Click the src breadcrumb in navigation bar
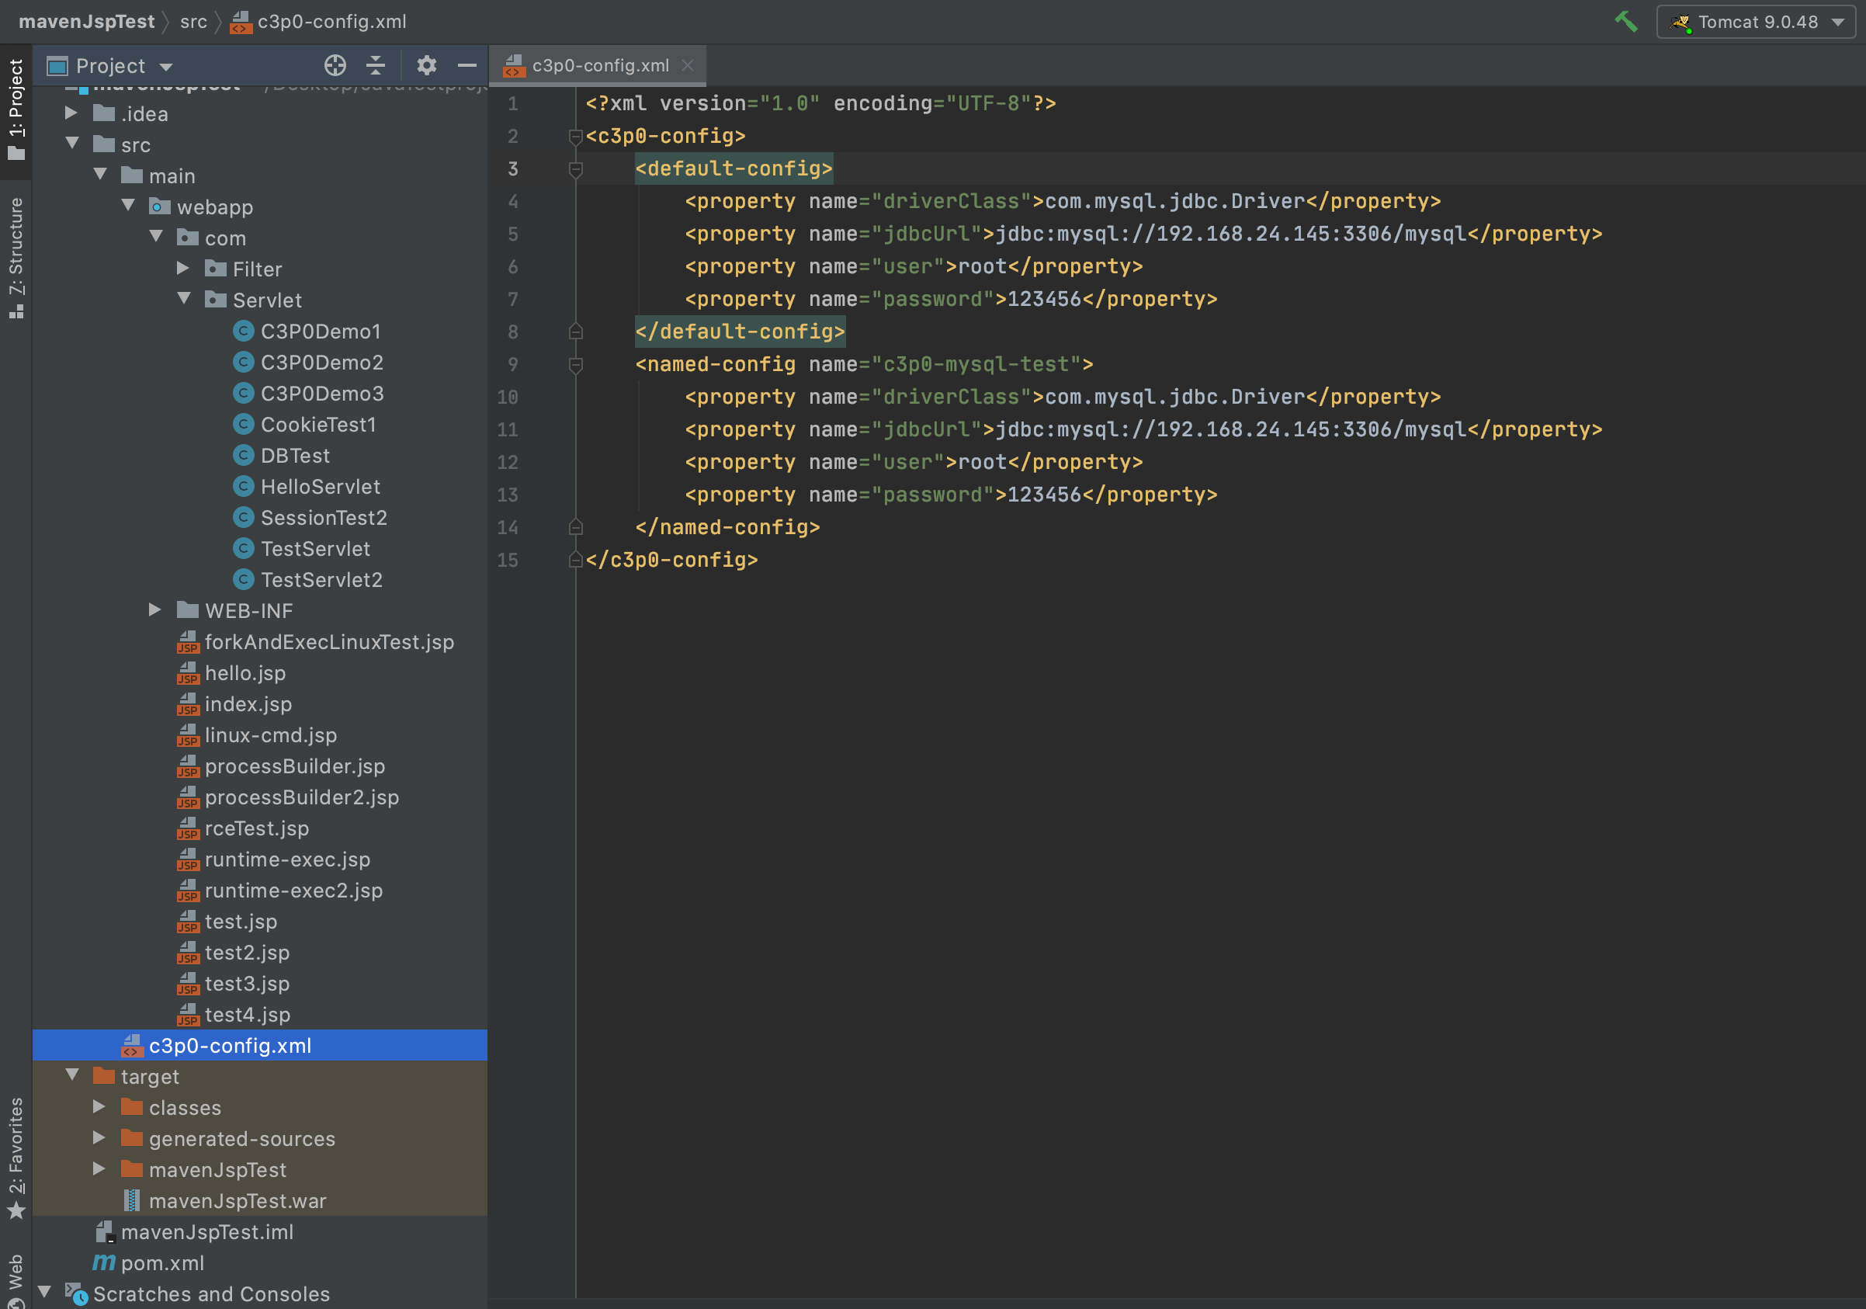This screenshot has width=1866, height=1309. click(x=193, y=22)
